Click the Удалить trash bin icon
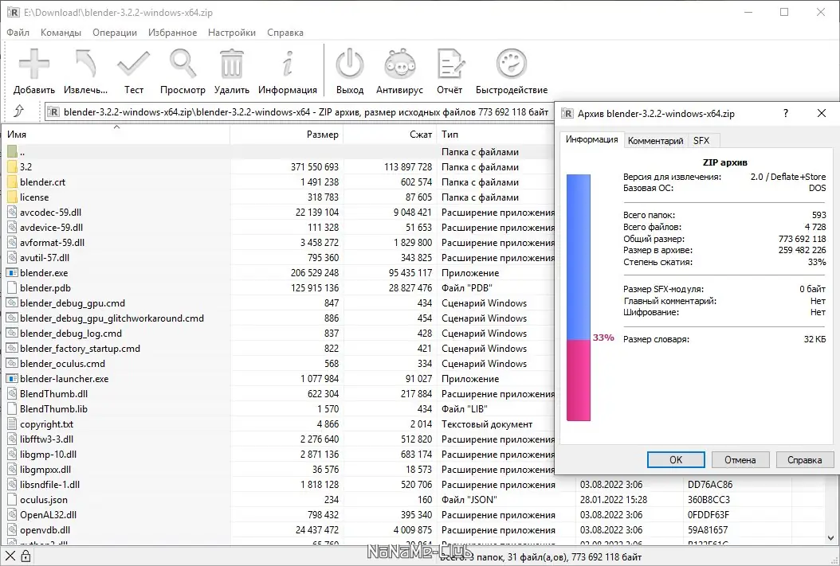840x566 pixels. [x=231, y=64]
